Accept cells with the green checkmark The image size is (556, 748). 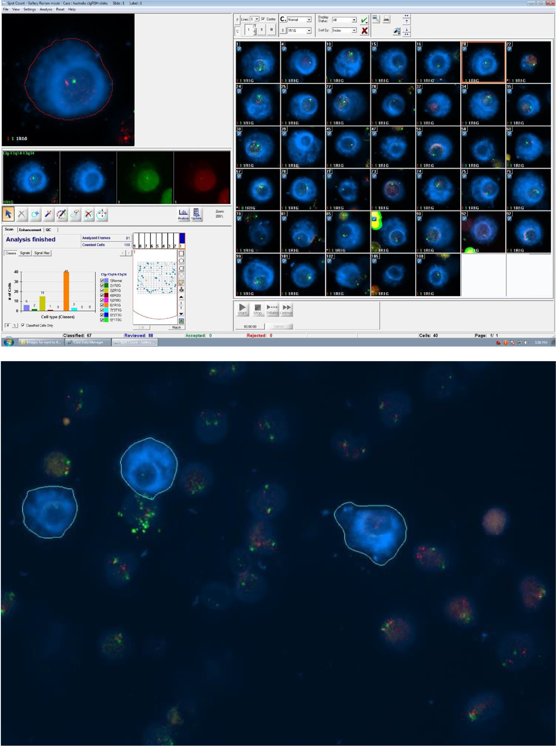pos(364,20)
